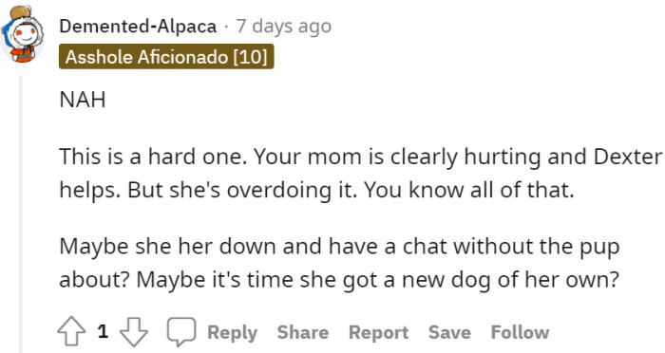Viewport: 665px width, 353px height.
Task: Follow this comment thread
Action: coord(520,333)
